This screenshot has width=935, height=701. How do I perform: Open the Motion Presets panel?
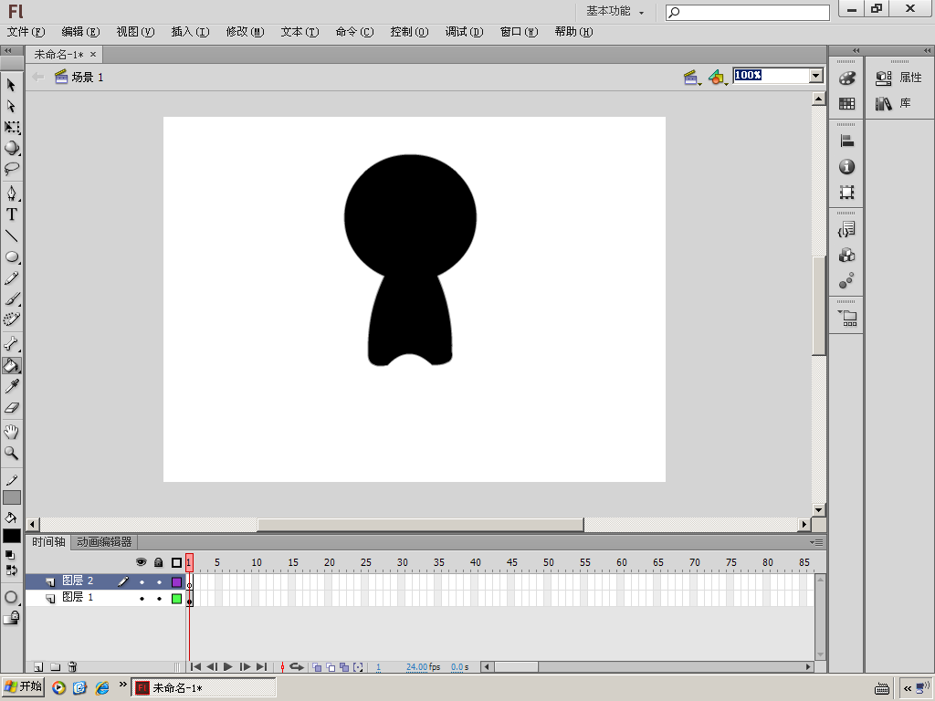[x=846, y=280]
